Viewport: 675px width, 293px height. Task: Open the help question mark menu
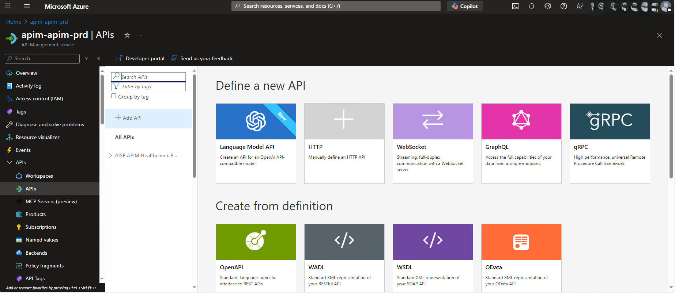click(563, 6)
